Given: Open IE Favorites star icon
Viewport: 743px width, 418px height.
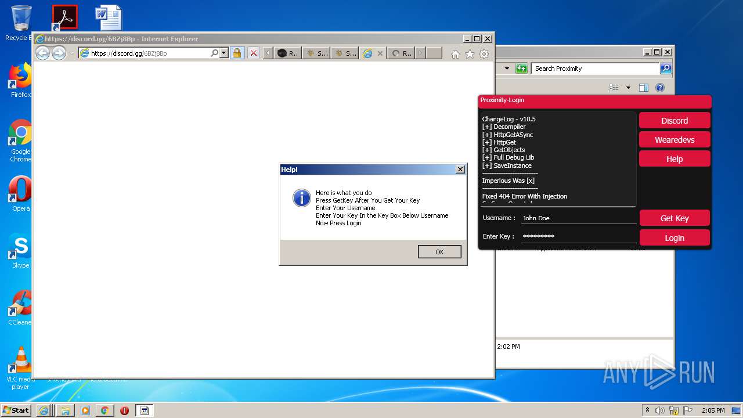Looking at the screenshot, I should (x=470, y=54).
